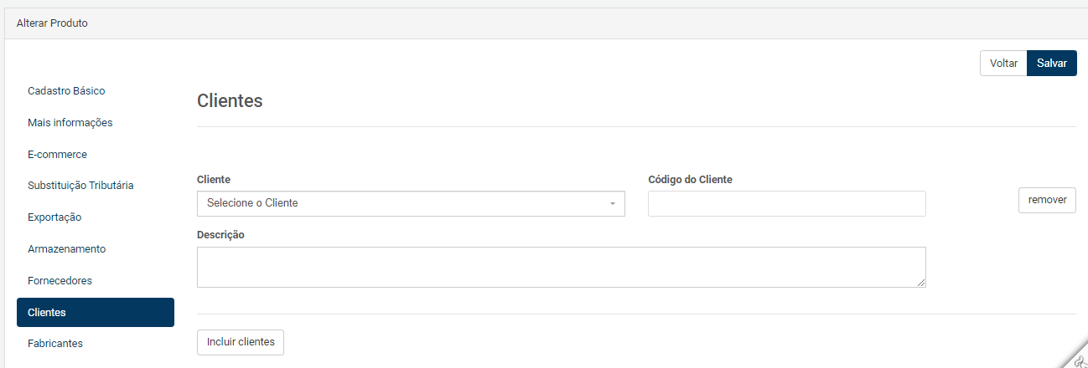Image resolution: width=1088 pixels, height=368 pixels.
Task: Open the Selecione o Cliente dropdown
Action: (411, 203)
